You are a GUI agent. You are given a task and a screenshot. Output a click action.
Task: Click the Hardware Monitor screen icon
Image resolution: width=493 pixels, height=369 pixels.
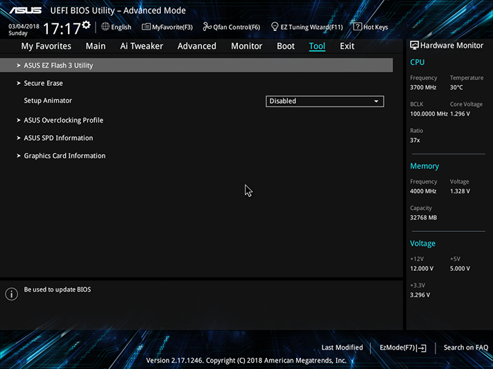pos(414,46)
